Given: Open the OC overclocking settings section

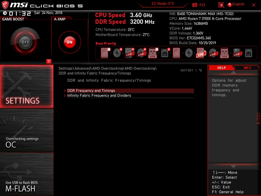Looking at the screenshot, I should (x=27, y=130).
